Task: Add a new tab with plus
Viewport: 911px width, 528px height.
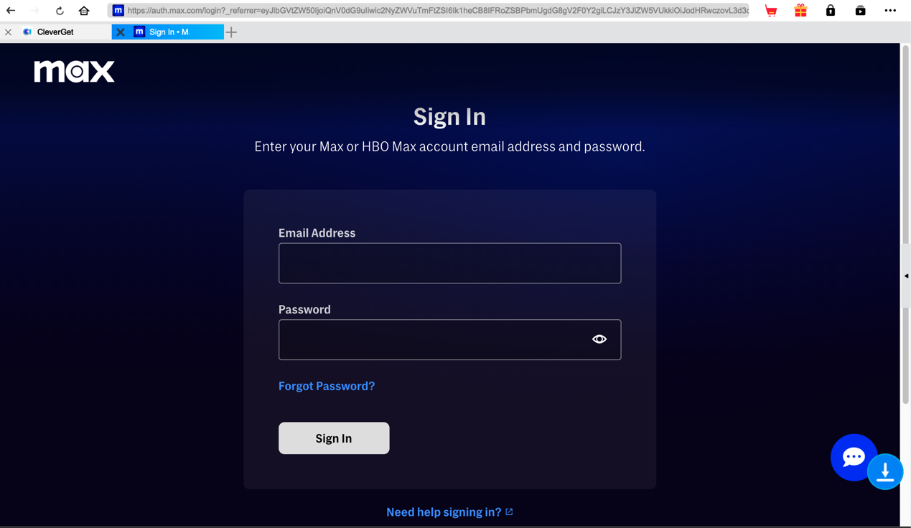Action: coord(231,32)
